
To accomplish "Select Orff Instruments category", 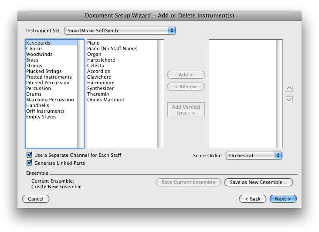I will click(52, 111).
